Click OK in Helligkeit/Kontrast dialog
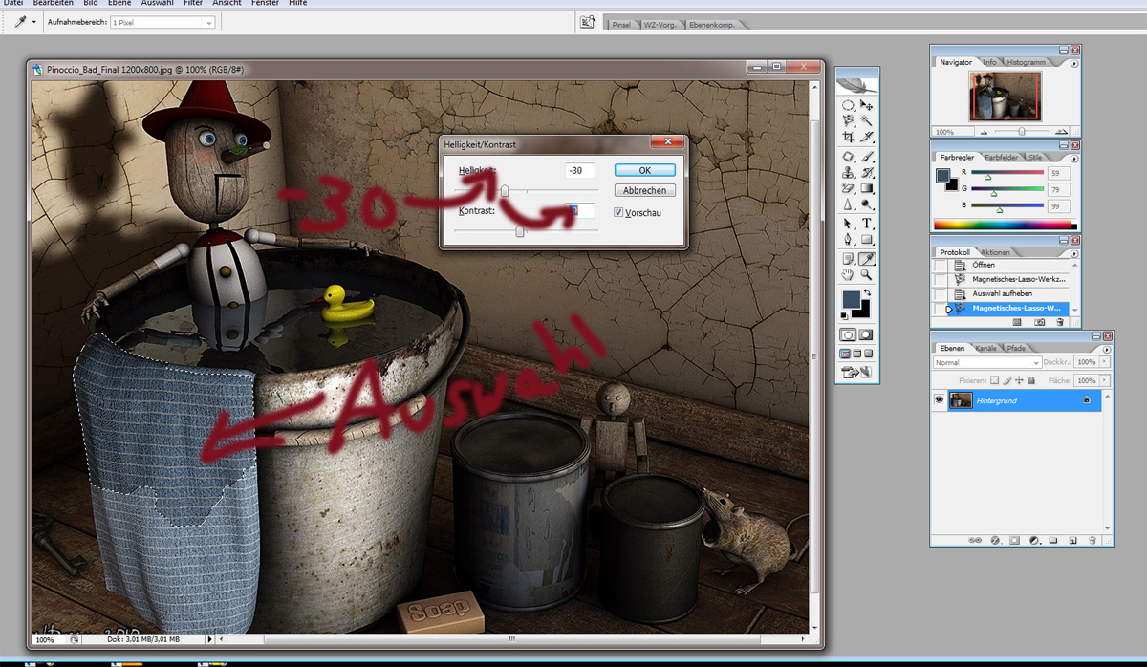Image resolution: width=1147 pixels, height=667 pixels. tap(644, 170)
